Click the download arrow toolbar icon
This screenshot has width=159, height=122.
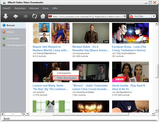pos(6,16)
